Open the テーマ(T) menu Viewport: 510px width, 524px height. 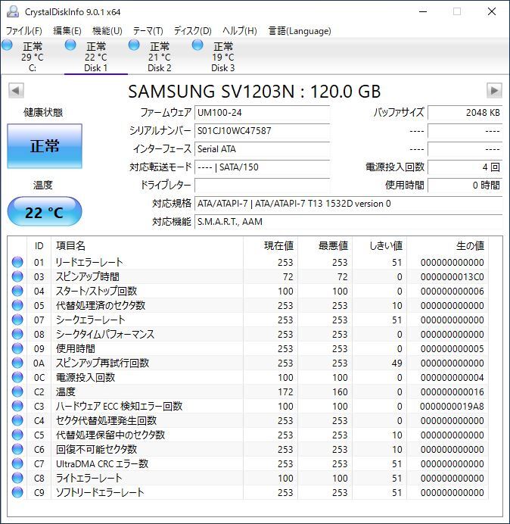click(x=148, y=31)
